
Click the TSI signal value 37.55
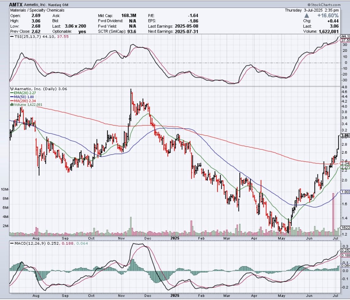pyautogui.click(x=63, y=37)
